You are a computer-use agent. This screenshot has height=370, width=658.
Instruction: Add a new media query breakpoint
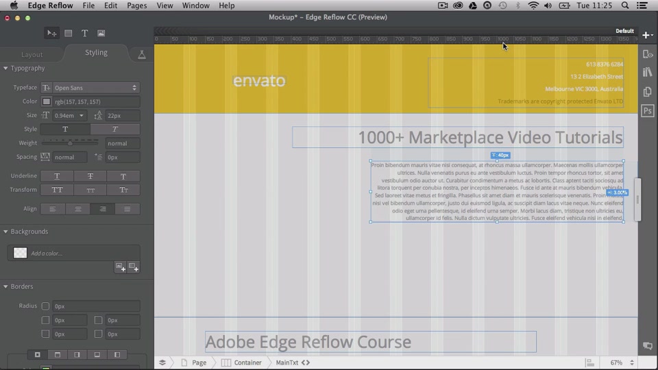pyautogui.click(x=647, y=35)
